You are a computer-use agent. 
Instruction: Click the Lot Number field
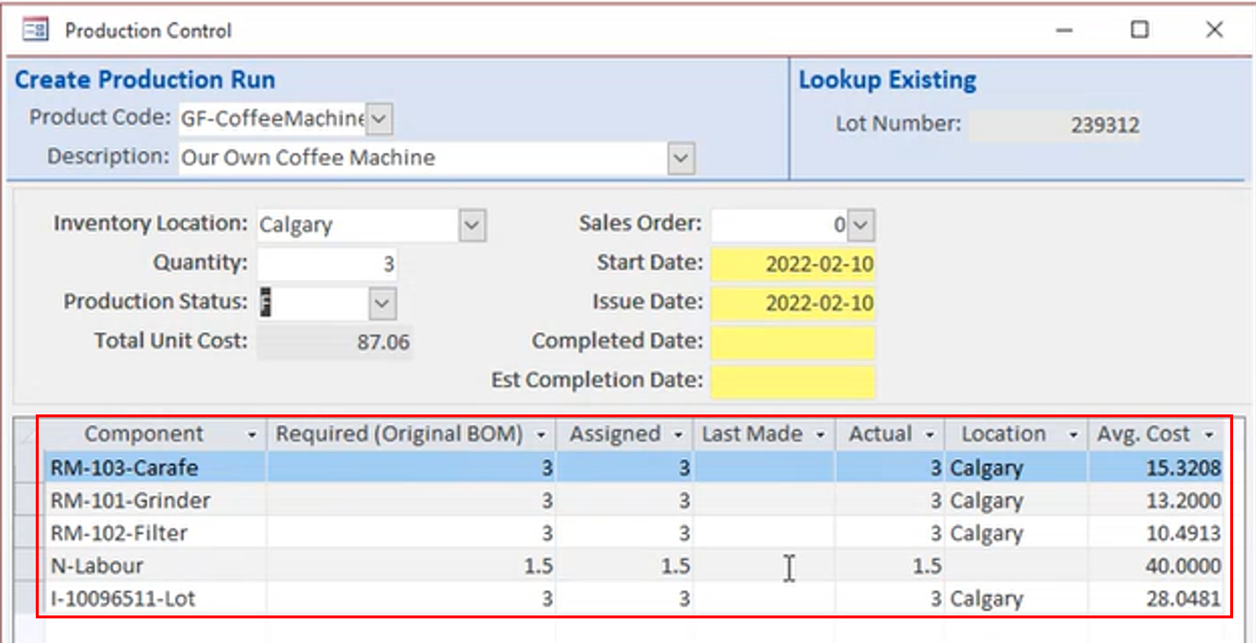(x=1054, y=125)
